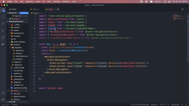Open app.json in the explorer

pyautogui.click(x=17, y=94)
